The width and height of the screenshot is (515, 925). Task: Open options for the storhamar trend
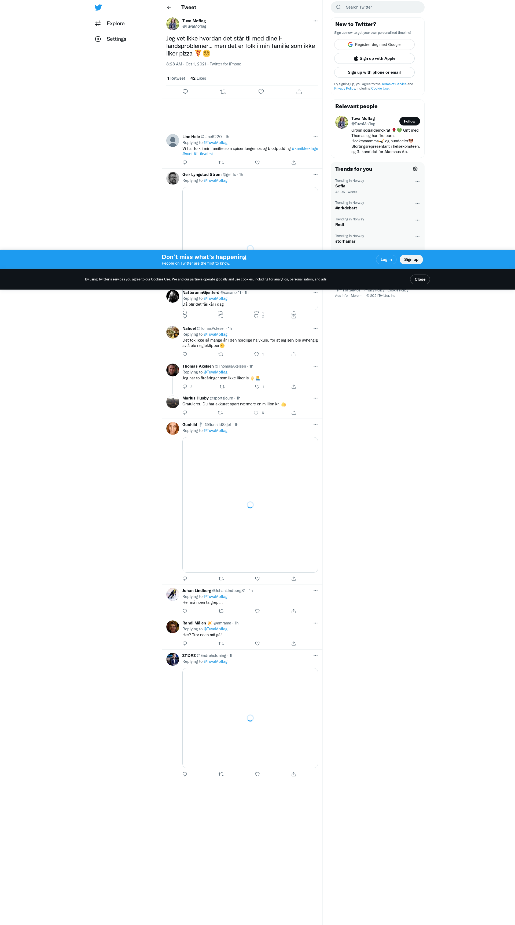(x=417, y=237)
